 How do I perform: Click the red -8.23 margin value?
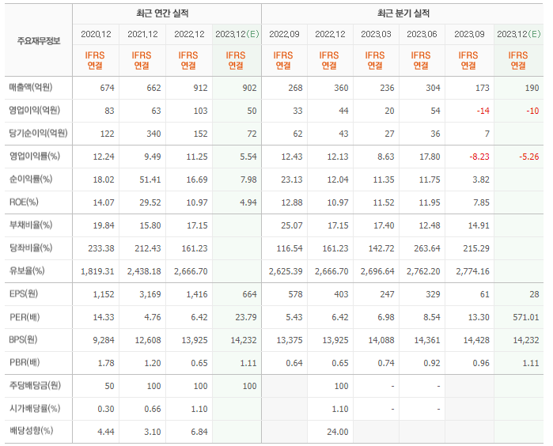(x=479, y=157)
